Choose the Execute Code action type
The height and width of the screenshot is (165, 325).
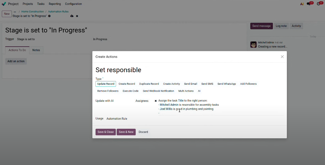130,91
